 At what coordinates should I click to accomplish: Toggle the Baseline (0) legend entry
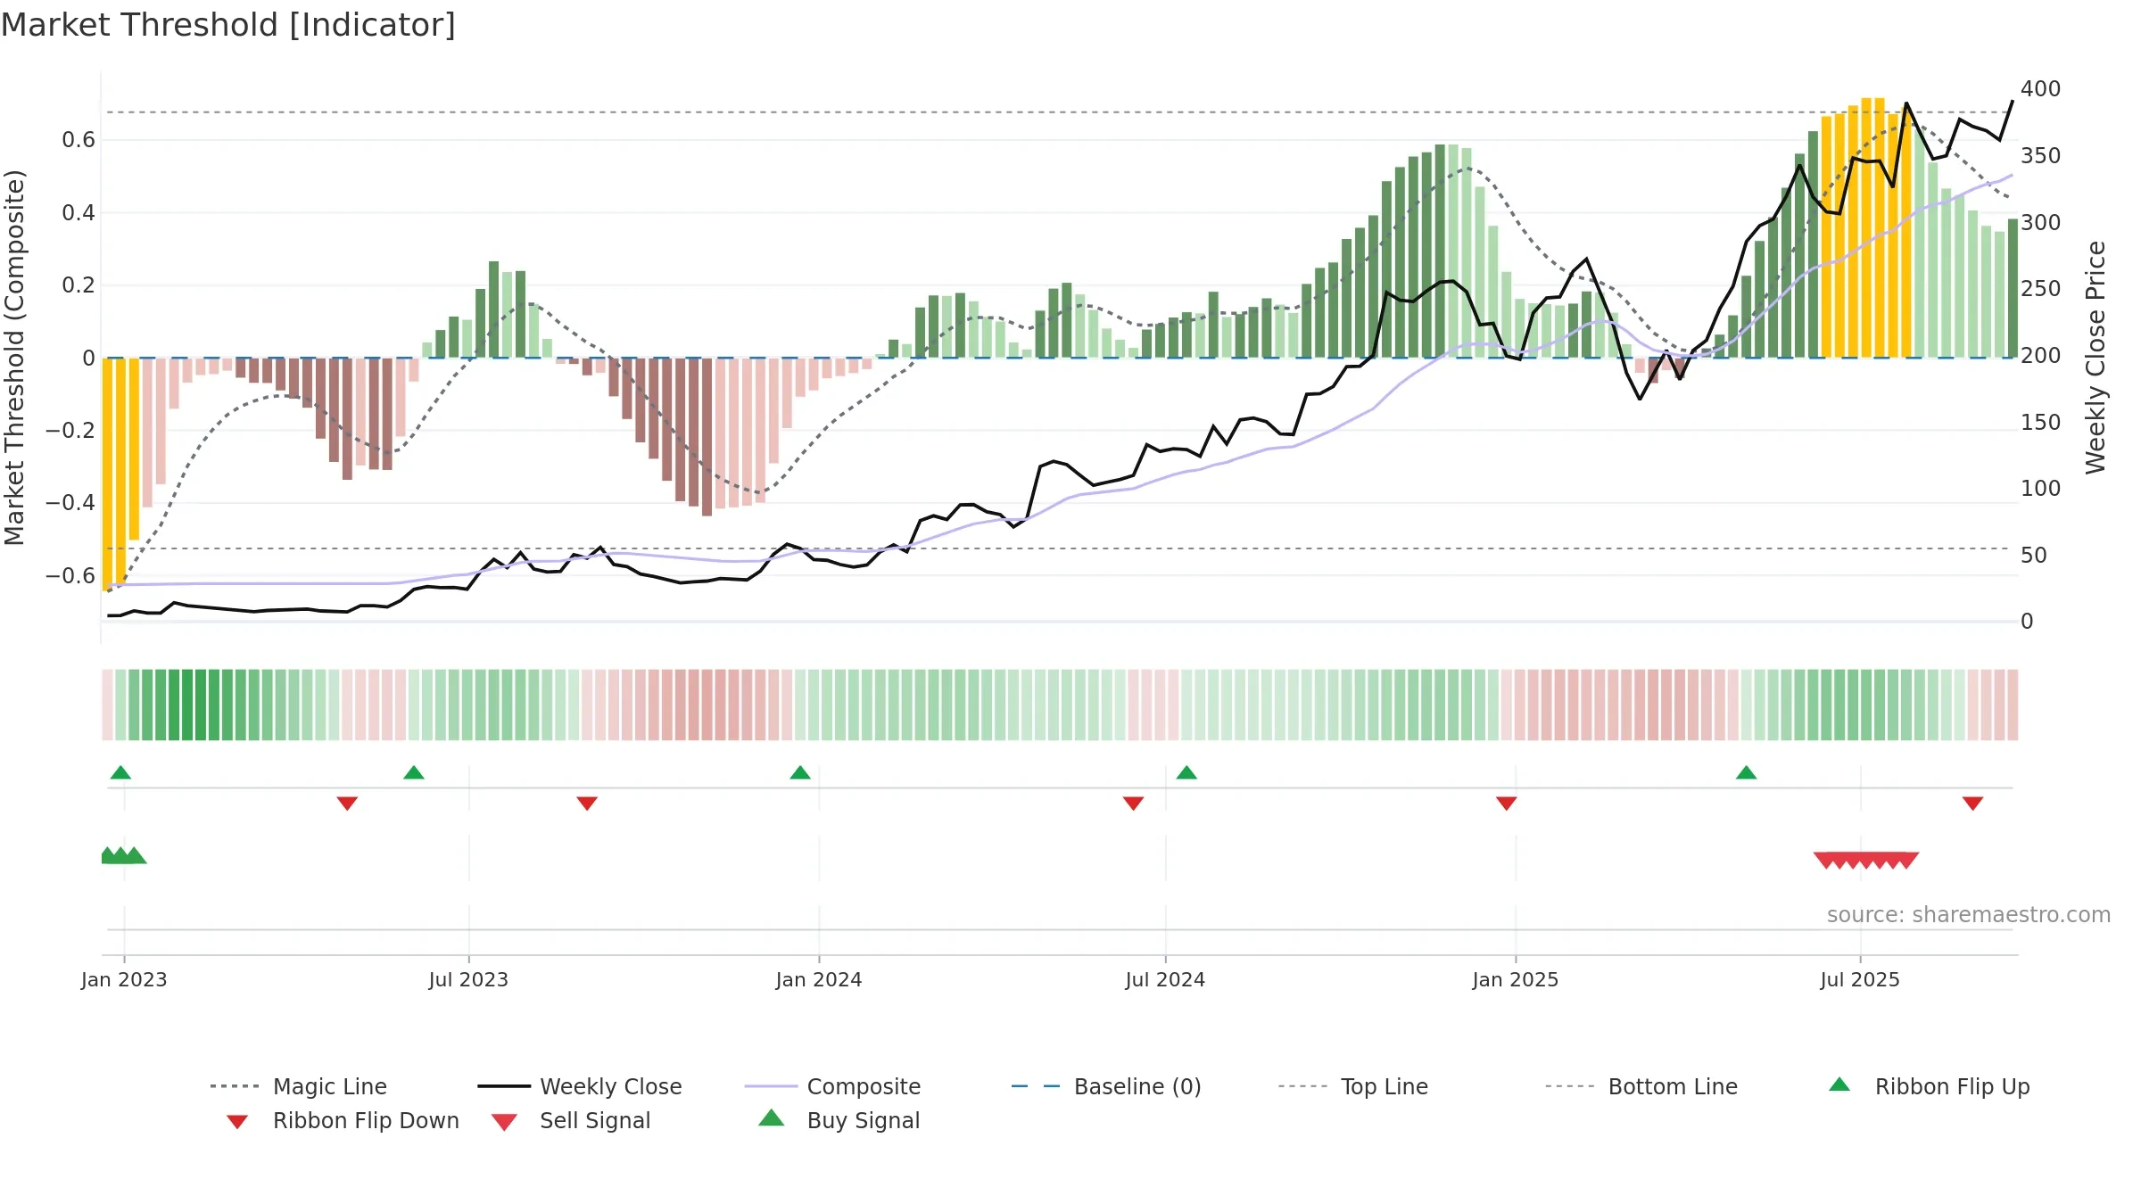coord(1106,1086)
